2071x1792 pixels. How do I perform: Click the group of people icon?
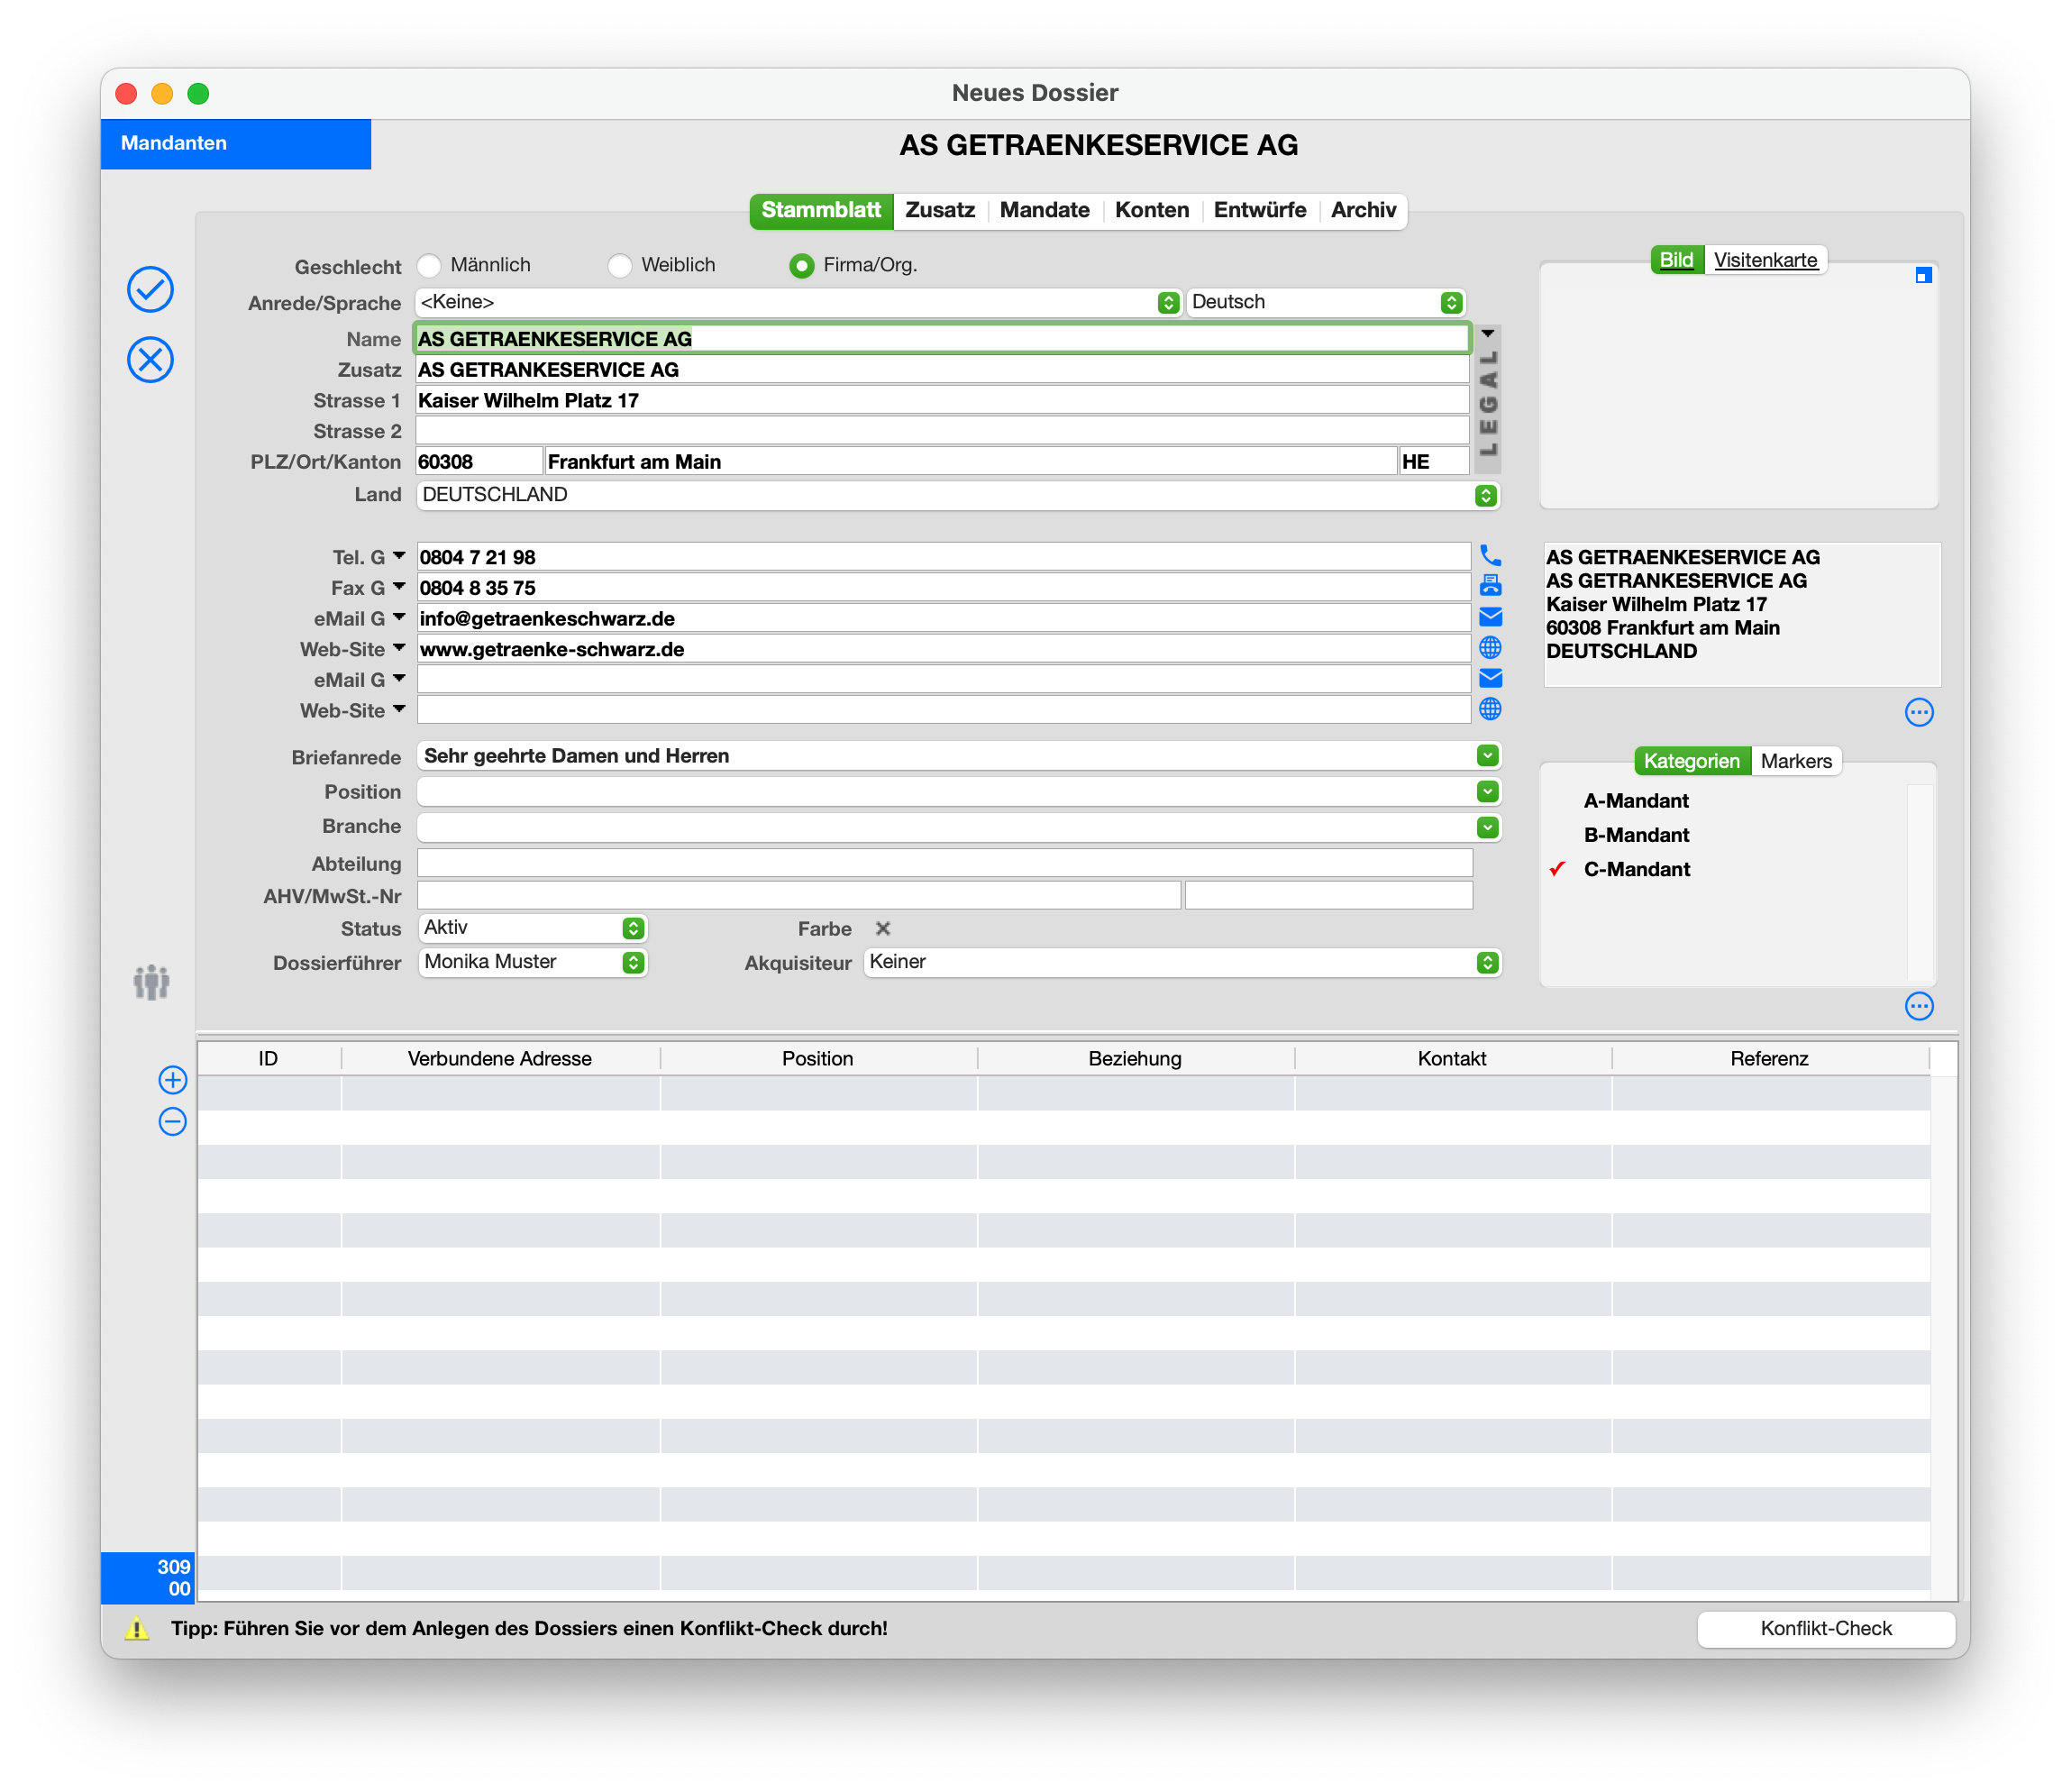click(151, 982)
